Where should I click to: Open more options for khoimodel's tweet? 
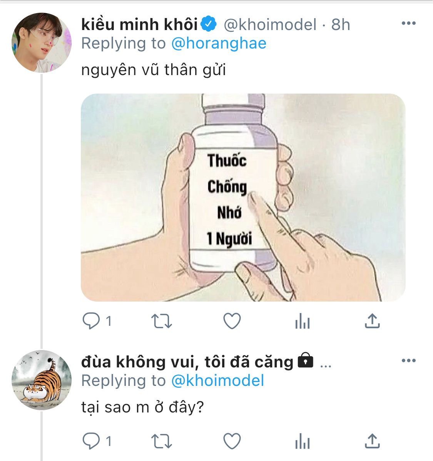pos(408,23)
